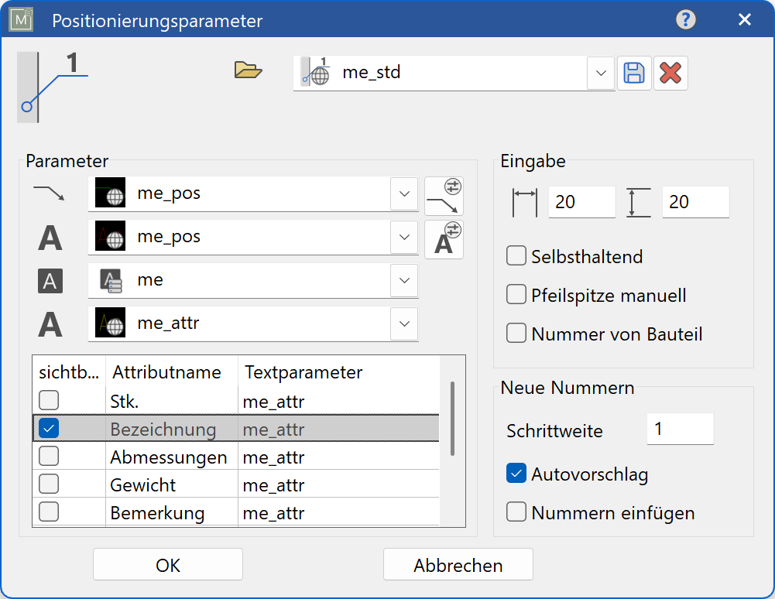Open the me_std favorites dropdown
This screenshot has width=775, height=599.
pyautogui.click(x=601, y=72)
